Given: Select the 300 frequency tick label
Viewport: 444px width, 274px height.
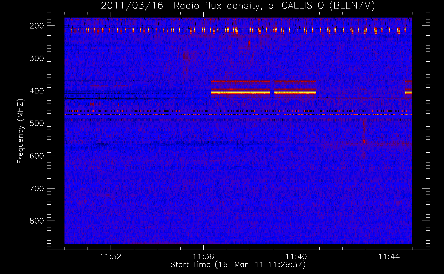Looking at the screenshot, I should (37, 58).
